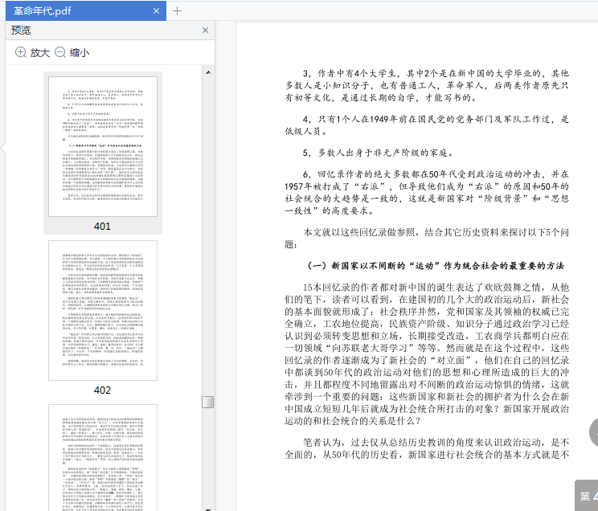The height and width of the screenshot is (511, 598).
Task: Click the 缩小 zoom-out magnifier icon
Action: coord(60,52)
